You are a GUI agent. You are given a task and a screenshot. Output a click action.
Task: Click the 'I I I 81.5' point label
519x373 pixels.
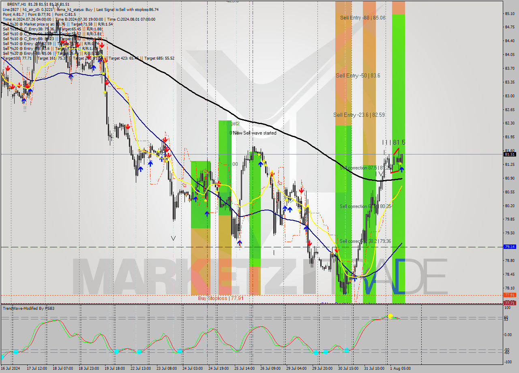pos(393,143)
